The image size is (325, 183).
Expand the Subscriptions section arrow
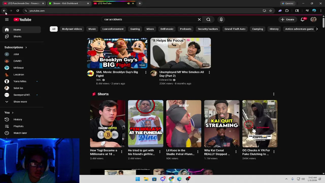click(26, 47)
